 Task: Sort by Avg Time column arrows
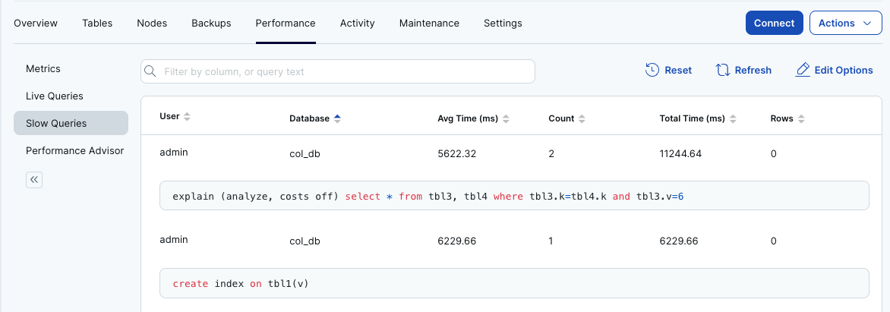[507, 118]
